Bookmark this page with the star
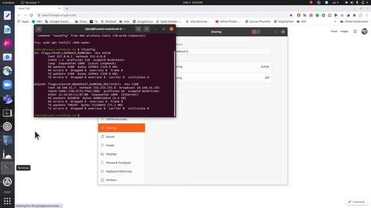 pyautogui.click(x=291, y=15)
